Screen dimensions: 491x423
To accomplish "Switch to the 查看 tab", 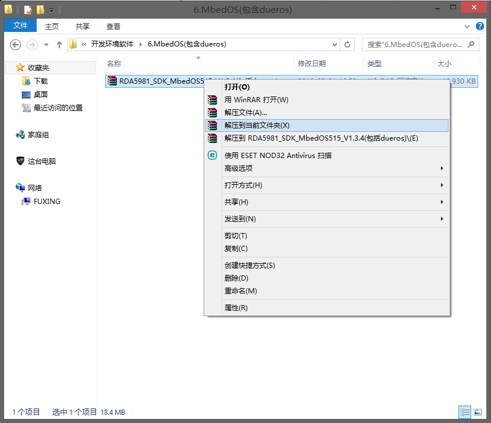I will (x=113, y=27).
